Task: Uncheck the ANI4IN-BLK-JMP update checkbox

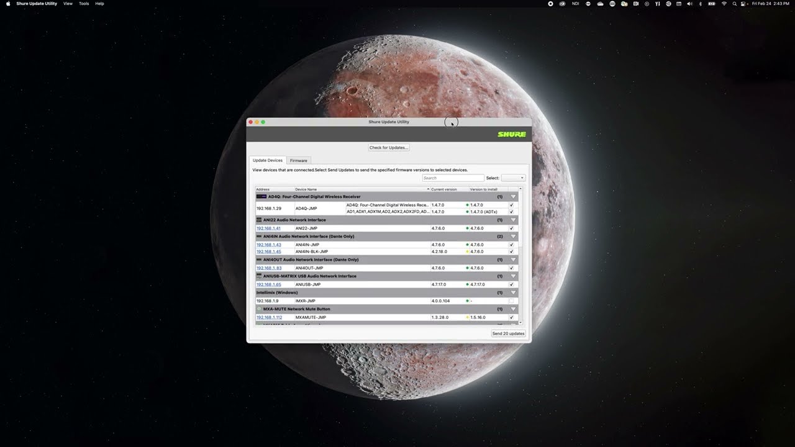Action: tap(512, 251)
